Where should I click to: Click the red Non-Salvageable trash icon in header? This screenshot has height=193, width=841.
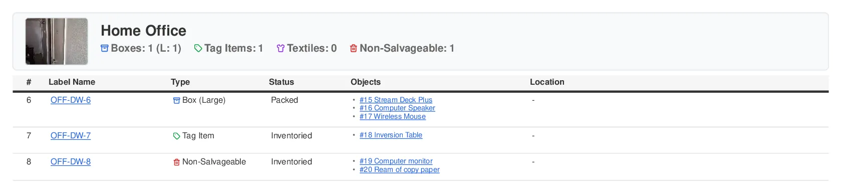354,49
